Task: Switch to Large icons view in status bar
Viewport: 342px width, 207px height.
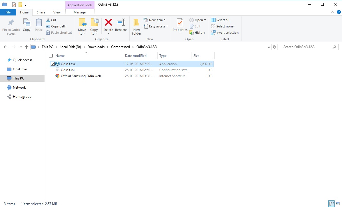Action: coord(338,204)
